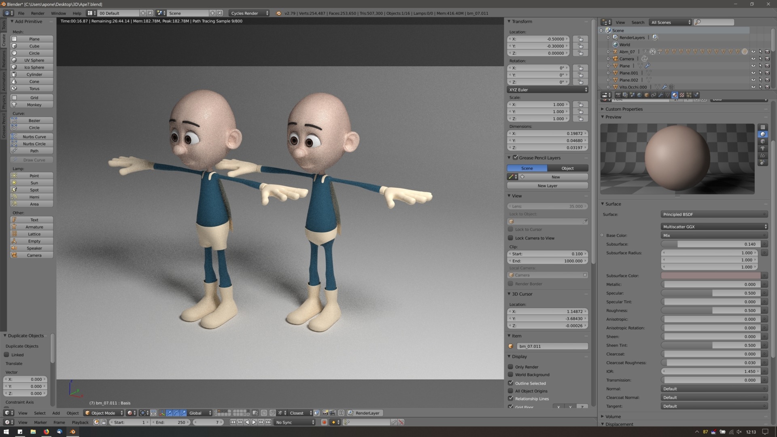The height and width of the screenshot is (437, 777).
Task: Click the lock icon beside Location X
Action: click(x=580, y=39)
